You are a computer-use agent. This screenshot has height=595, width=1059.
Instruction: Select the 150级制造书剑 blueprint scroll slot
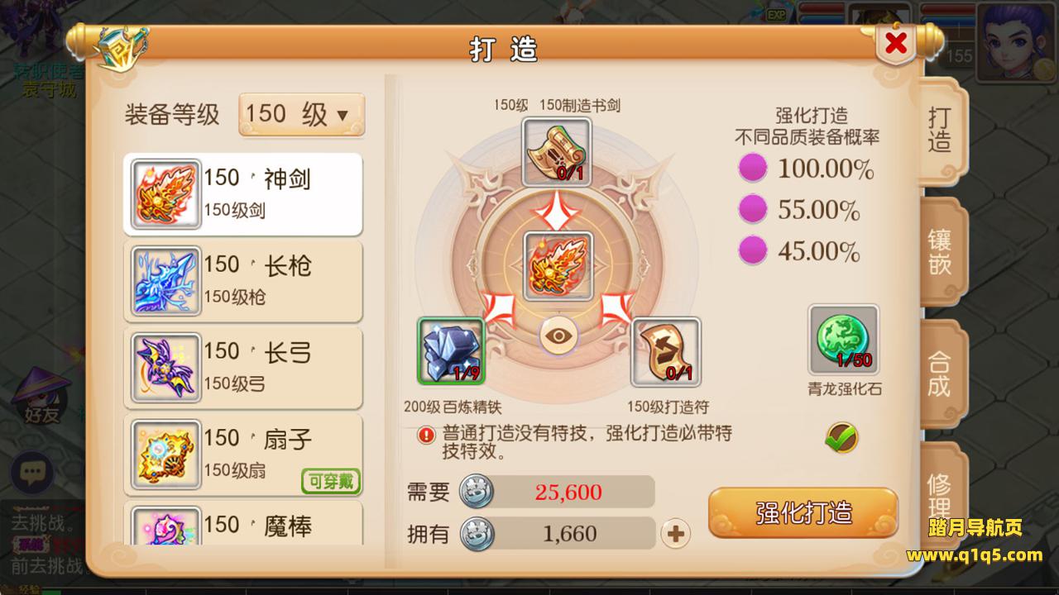point(556,151)
